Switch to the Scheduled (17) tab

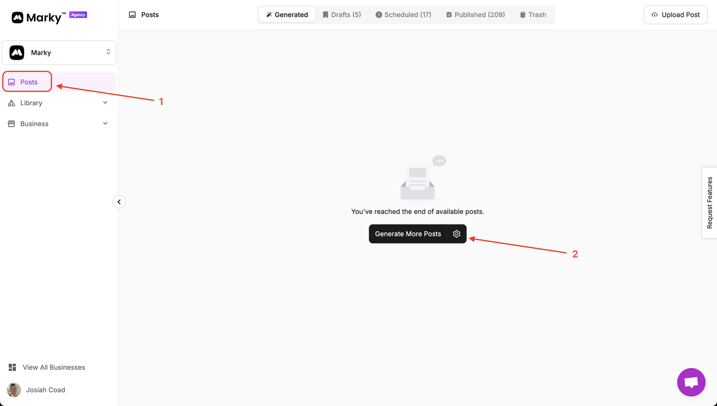[x=403, y=15]
